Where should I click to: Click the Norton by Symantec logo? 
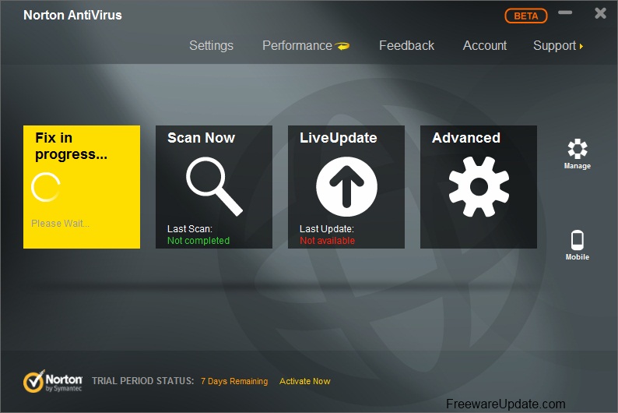click(x=52, y=381)
